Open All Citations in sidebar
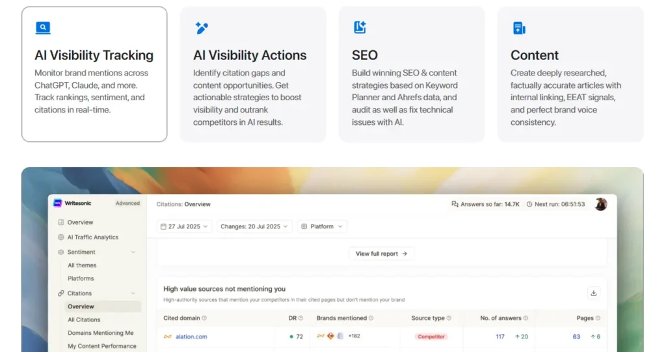This screenshot has width=666, height=352. 84,319
